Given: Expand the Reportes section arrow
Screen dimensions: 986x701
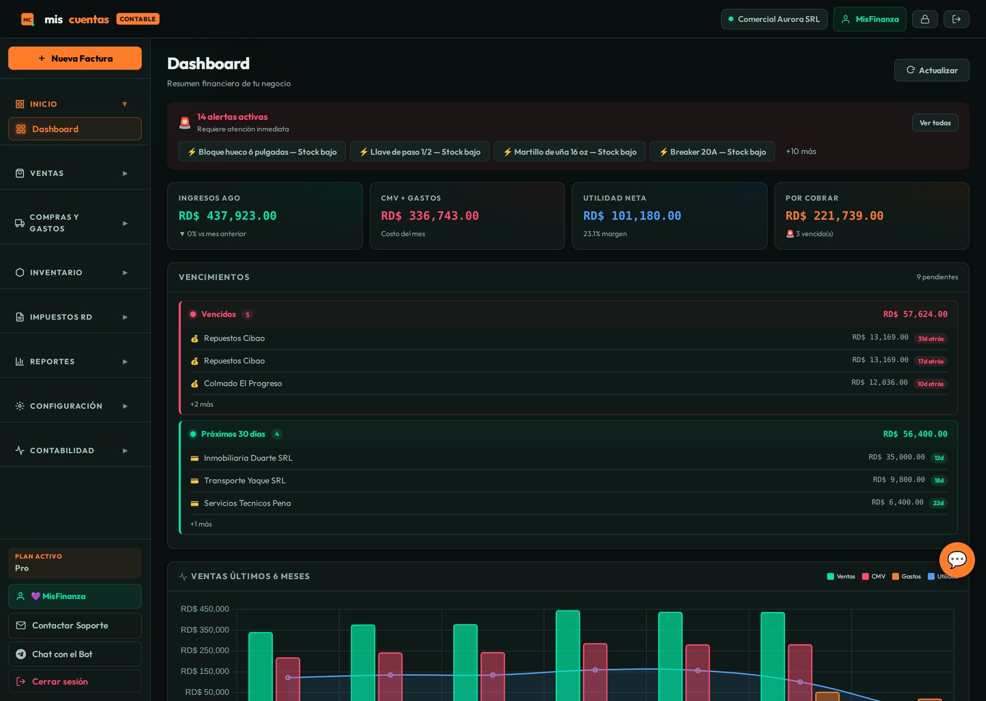Looking at the screenshot, I should [x=125, y=362].
